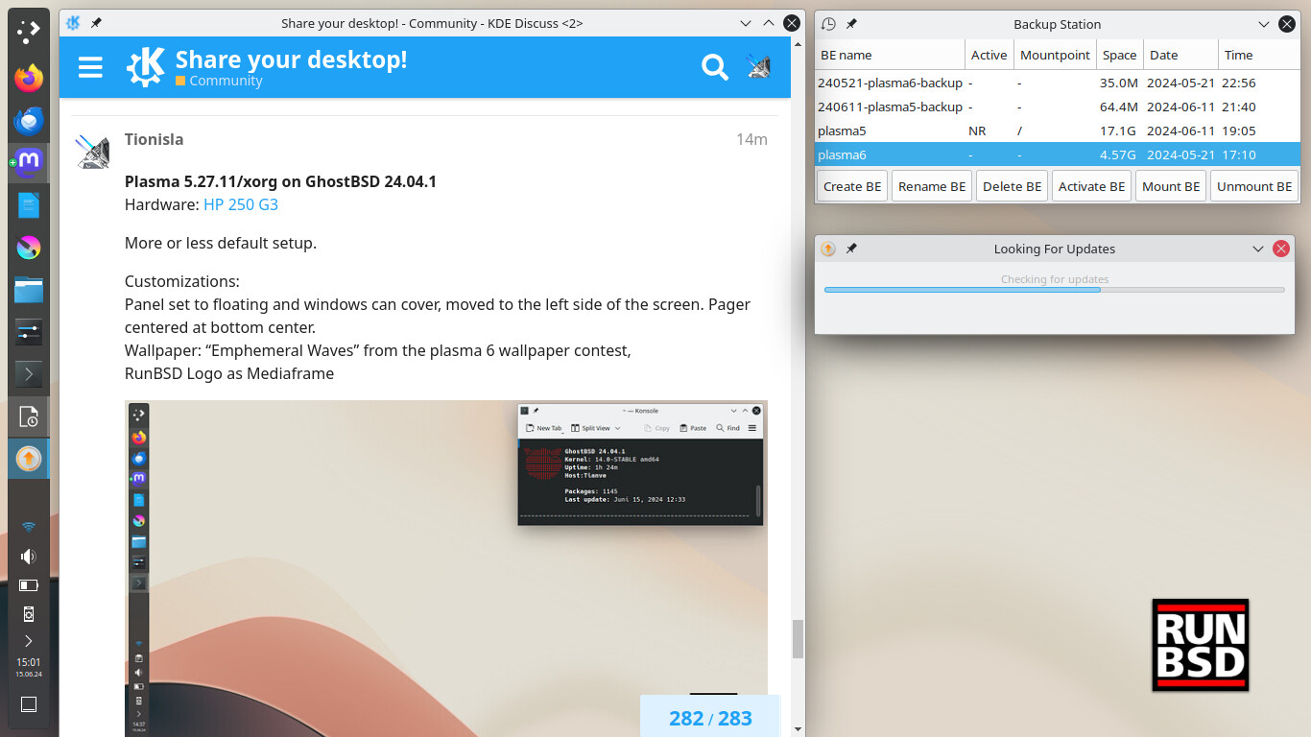This screenshot has width=1311, height=737.
Task: Click the search magnifier icon
Action: coord(714,66)
